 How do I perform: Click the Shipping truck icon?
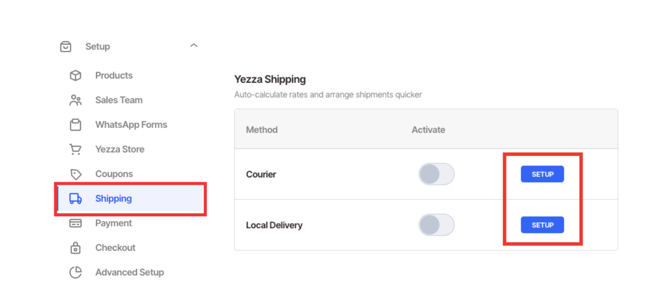coord(76,198)
